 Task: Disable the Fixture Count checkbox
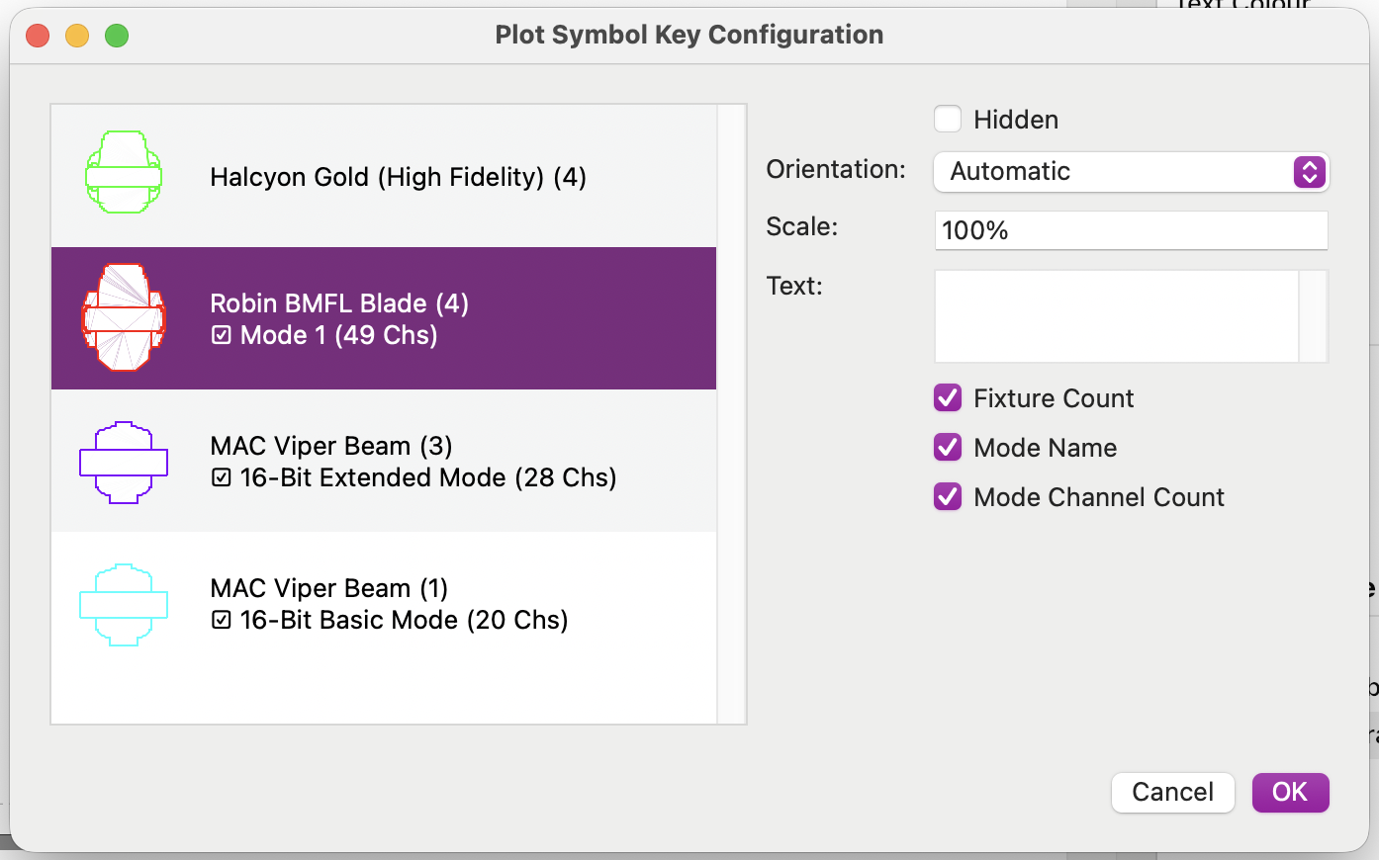tap(947, 397)
